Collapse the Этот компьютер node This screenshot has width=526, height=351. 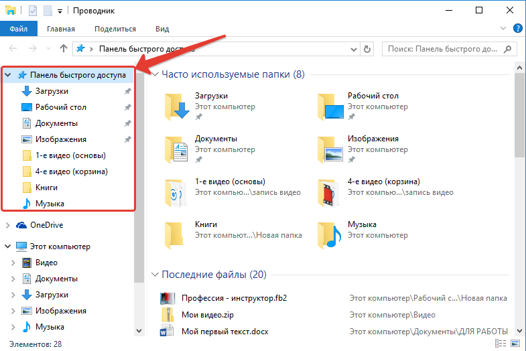[x=7, y=247]
